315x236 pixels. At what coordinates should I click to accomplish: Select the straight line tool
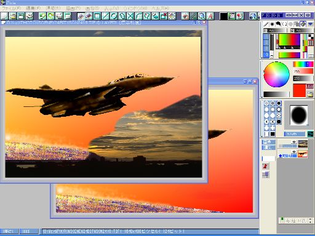tap(106, 16)
